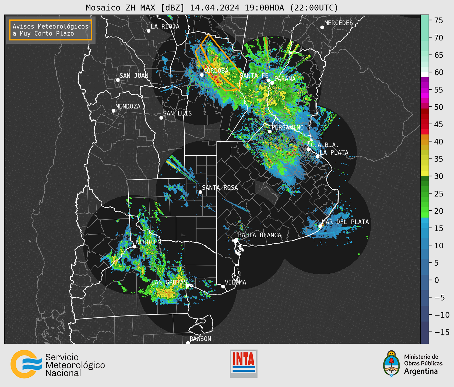The width and height of the screenshot is (454, 387).
Task: Click the San Juan city marker dot
Action: [x=118, y=80]
